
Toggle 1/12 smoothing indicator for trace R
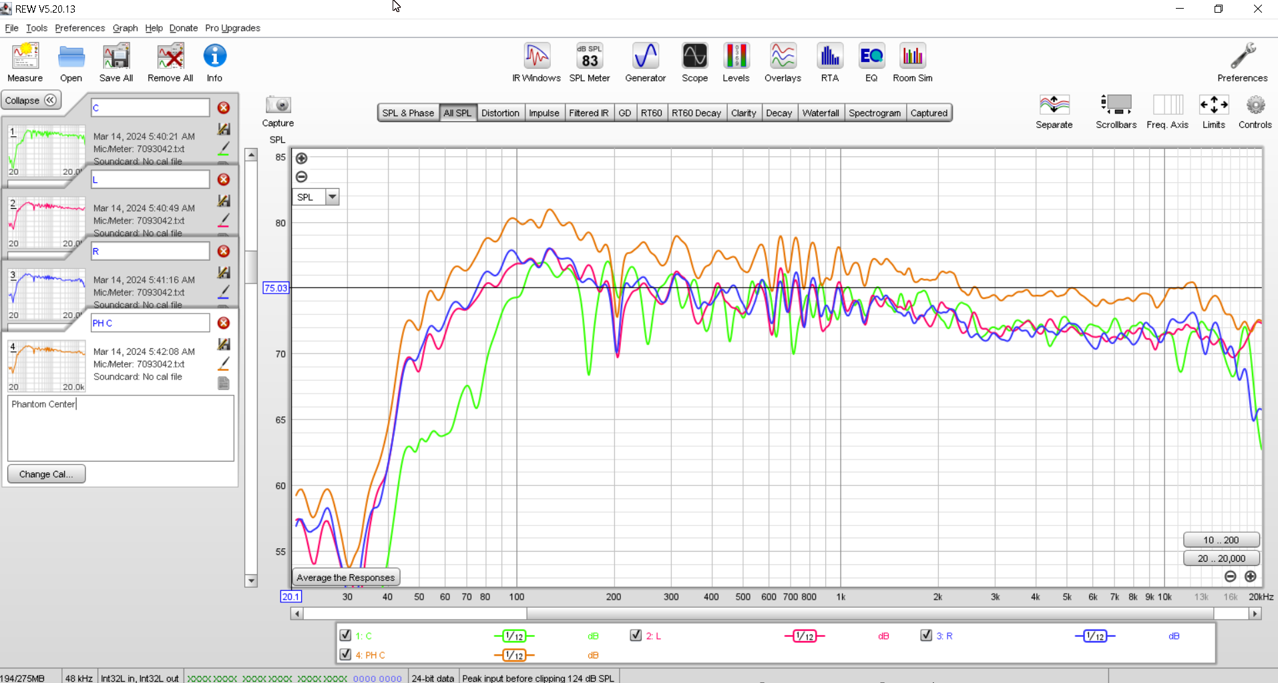coord(1095,636)
